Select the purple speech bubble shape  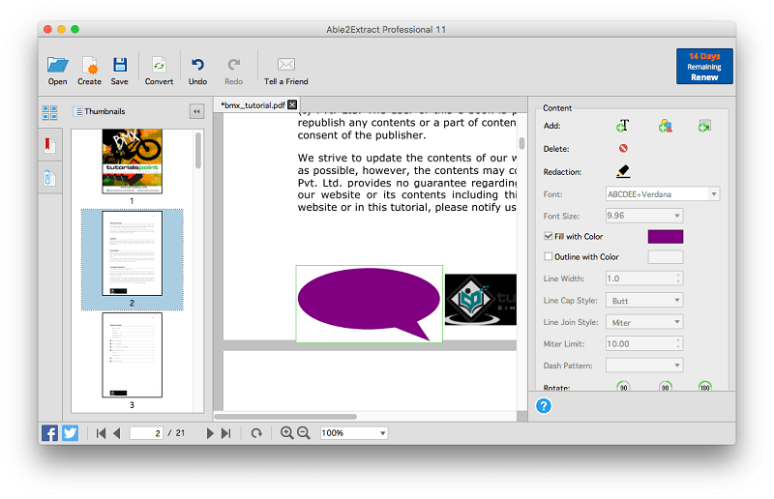(x=369, y=303)
